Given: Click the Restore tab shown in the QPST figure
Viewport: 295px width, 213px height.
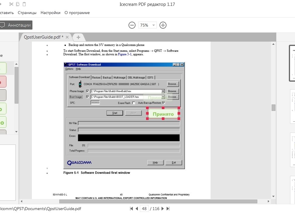Looking at the screenshot, I should 96,78.
